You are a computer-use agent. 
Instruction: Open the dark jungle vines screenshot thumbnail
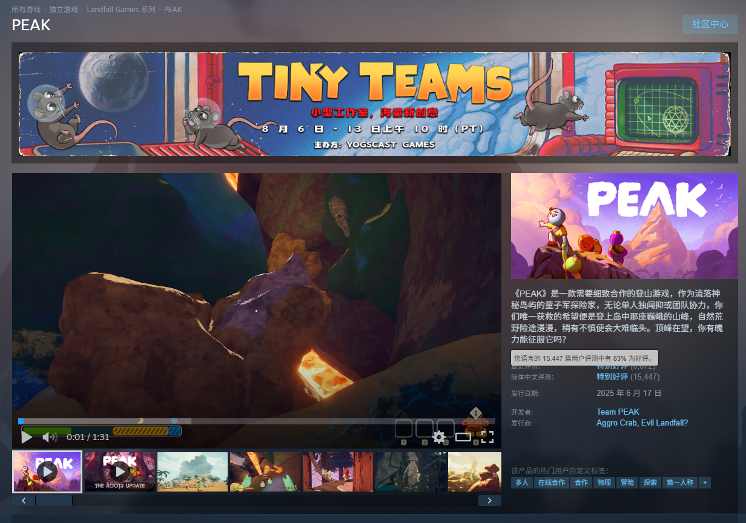[x=411, y=471]
